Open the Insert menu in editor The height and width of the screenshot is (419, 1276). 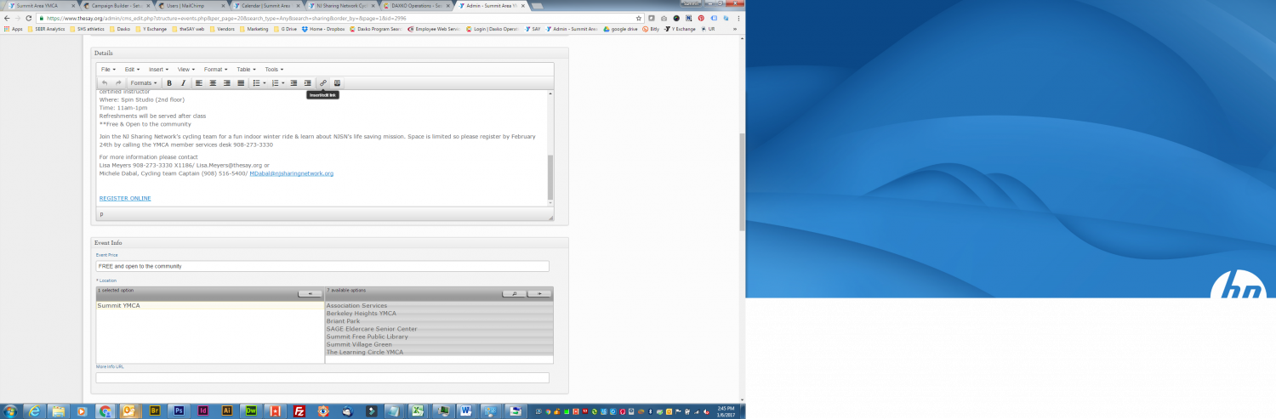point(158,69)
